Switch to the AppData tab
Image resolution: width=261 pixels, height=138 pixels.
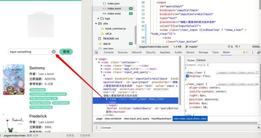tap(165, 52)
